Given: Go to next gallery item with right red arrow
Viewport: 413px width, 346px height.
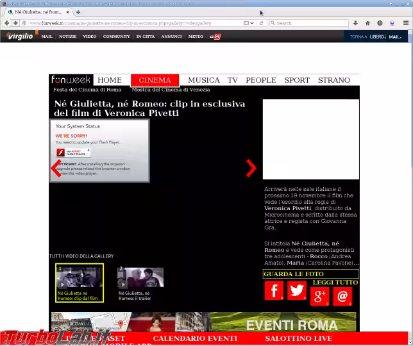Looking at the screenshot, I should [251, 168].
